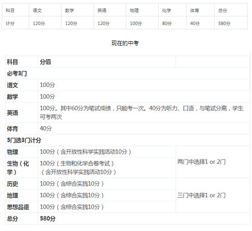
Task: Click the text 100分（生物和化学合卷考试）
Action: [77, 164]
